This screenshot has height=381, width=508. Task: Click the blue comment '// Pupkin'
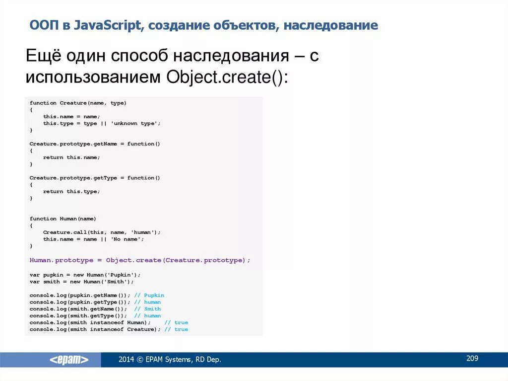149,296
